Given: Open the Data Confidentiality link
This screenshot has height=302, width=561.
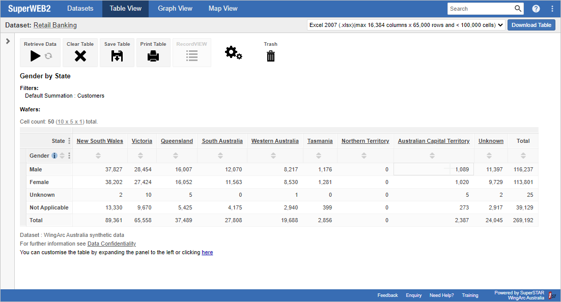Looking at the screenshot, I should click(111, 244).
